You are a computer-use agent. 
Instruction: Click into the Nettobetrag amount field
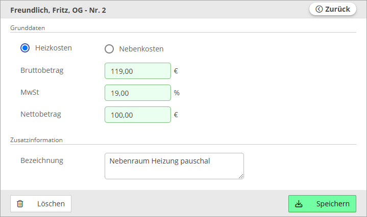[x=138, y=115]
